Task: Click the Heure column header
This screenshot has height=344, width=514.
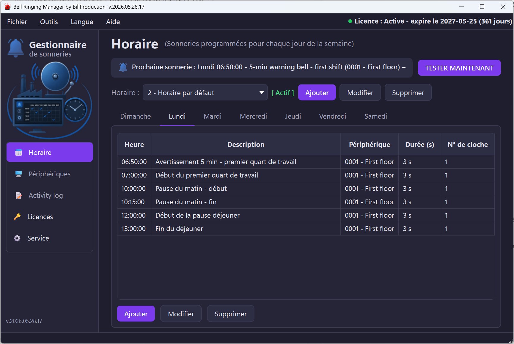Action: point(134,144)
